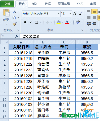Open the clipboard pane launcher
The image size is (100, 121).
pyautogui.click(x=18, y=30)
